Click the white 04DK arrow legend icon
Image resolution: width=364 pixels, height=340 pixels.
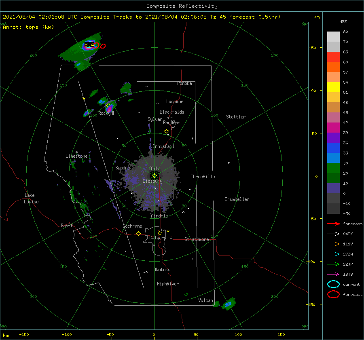tap(333, 234)
